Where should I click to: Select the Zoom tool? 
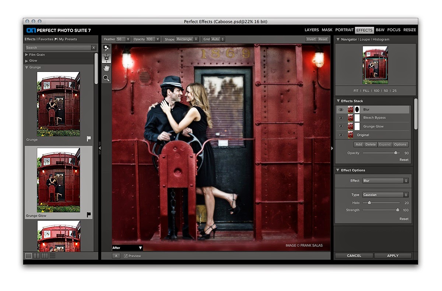(x=106, y=78)
